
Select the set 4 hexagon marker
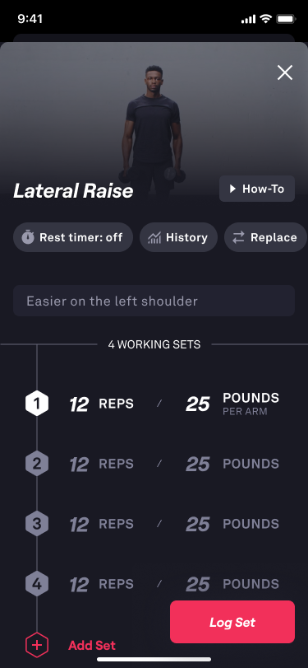(37, 584)
